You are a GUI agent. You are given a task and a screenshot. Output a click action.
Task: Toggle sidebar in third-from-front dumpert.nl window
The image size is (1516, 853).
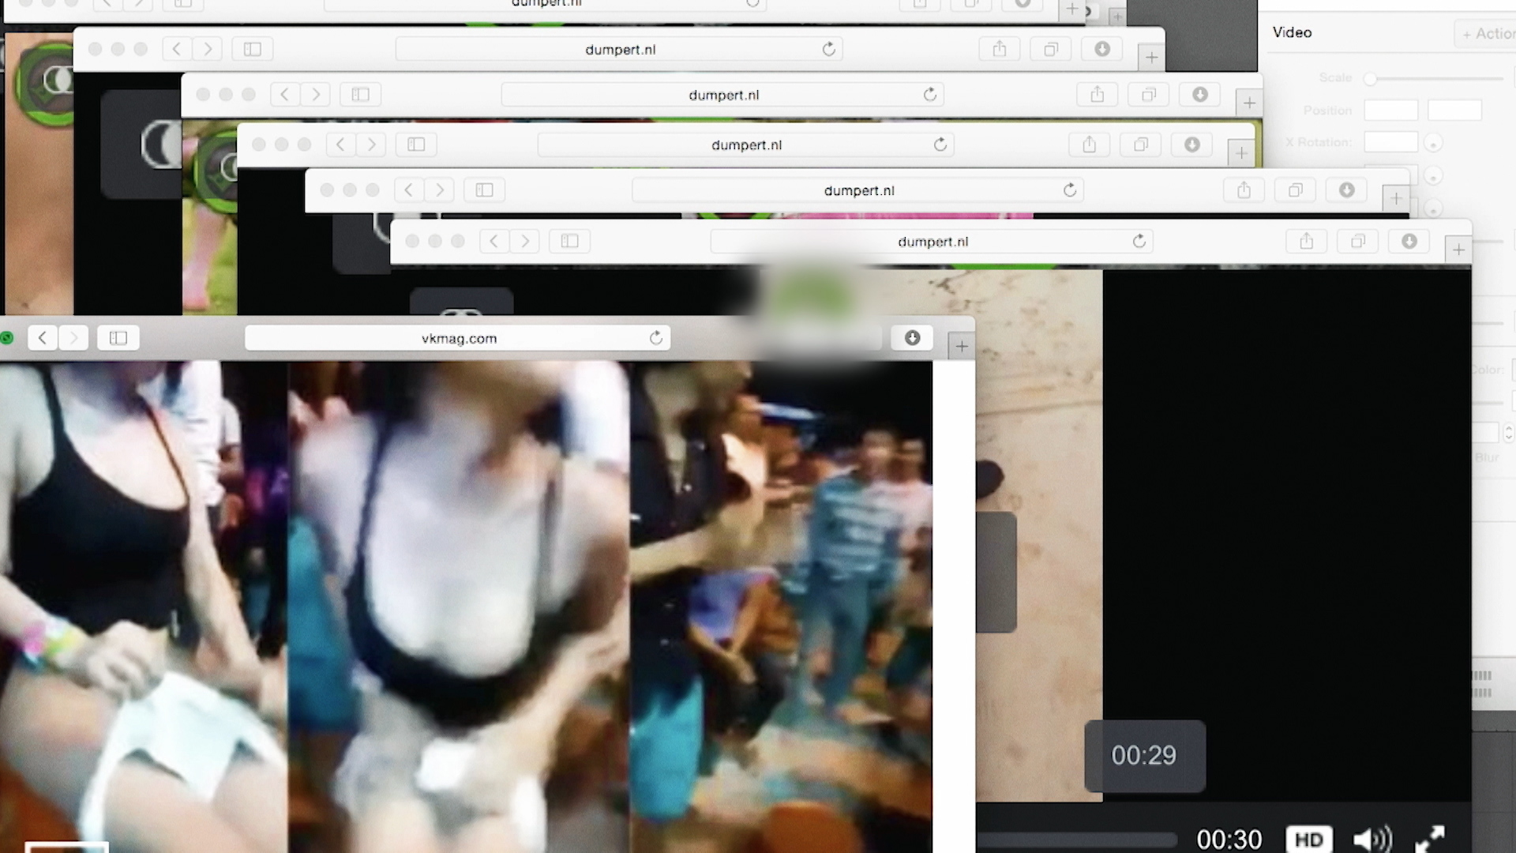click(416, 144)
